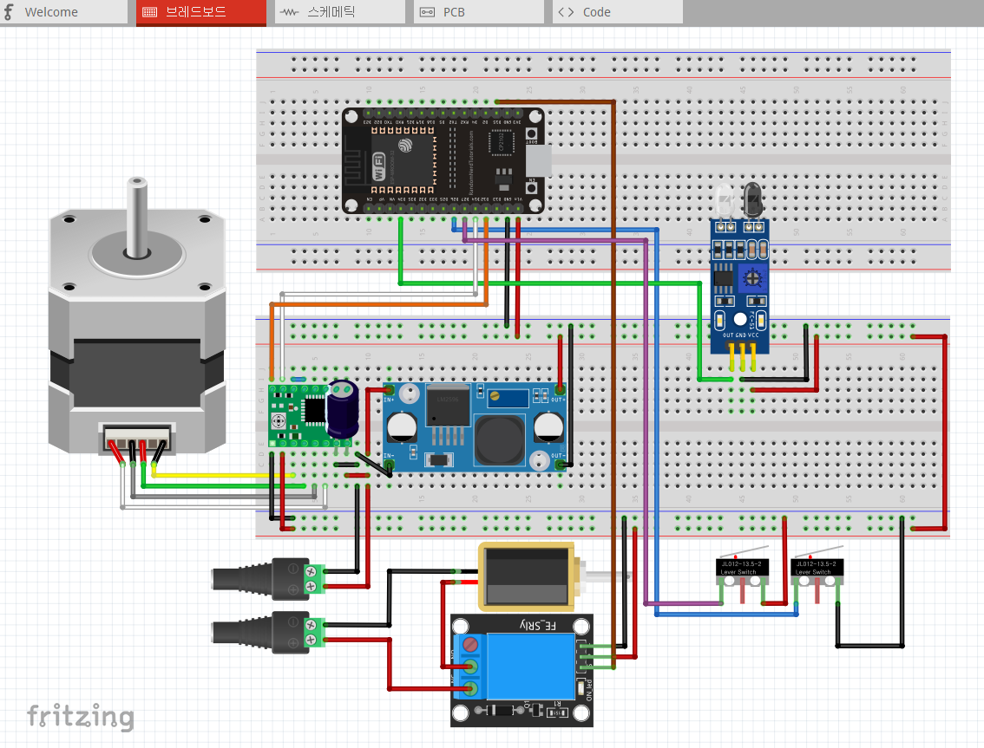Select the purple electrolytic capacitor
This screenshot has height=748, width=984.
point(343,409)
